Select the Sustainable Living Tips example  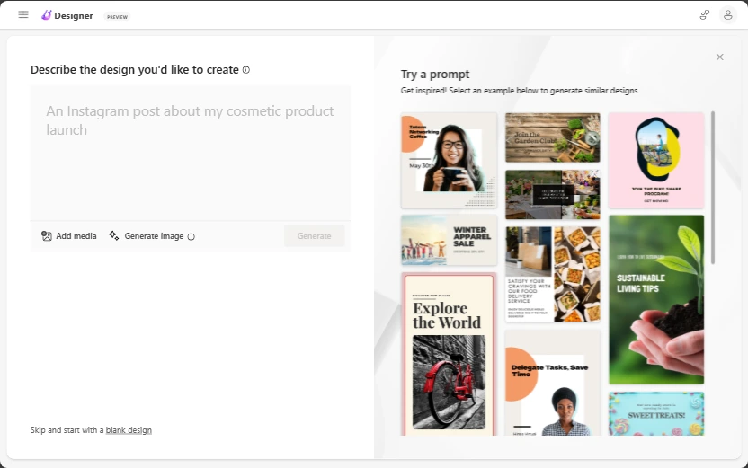(x=656, y=299)
